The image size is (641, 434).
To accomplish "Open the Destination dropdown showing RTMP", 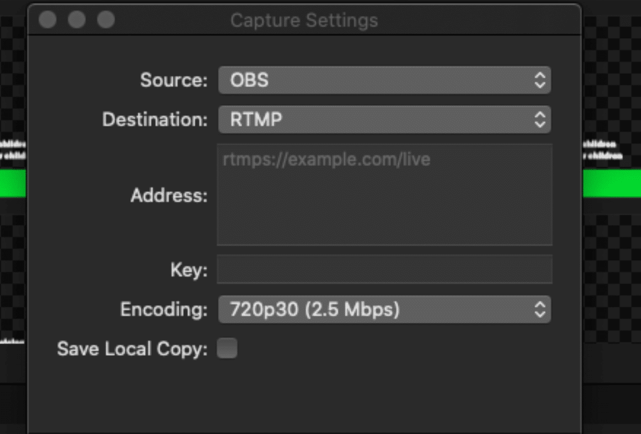I will click(384, 119).
